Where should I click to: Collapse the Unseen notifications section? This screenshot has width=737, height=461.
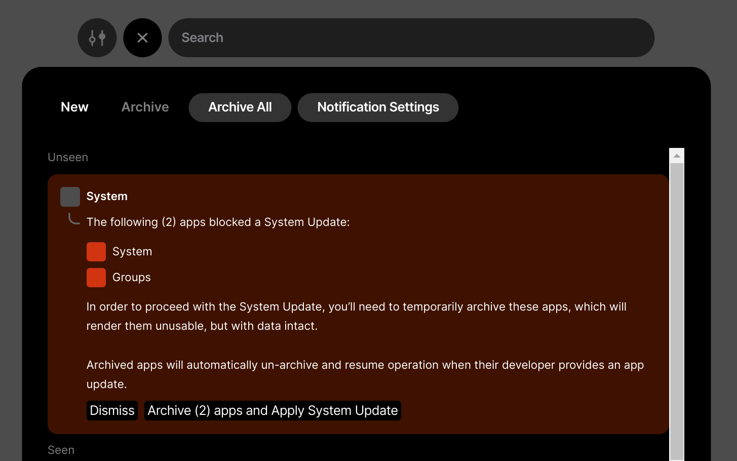[68, 157]
